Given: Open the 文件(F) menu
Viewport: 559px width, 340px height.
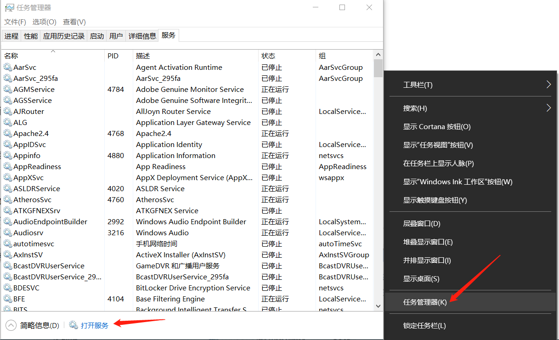Looking at the screenshot, I should (x=16, y=22).
